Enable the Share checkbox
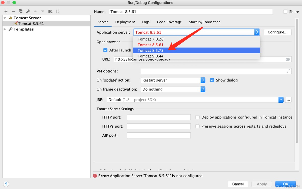This screenshot has height=189, width=302. [x=285, y=12]
